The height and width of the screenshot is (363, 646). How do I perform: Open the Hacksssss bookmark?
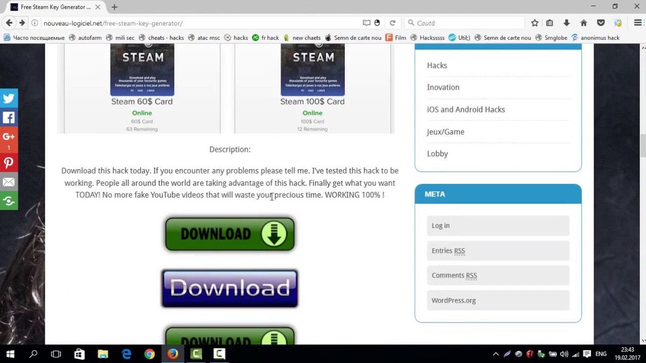tap(427, 38)
